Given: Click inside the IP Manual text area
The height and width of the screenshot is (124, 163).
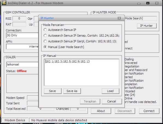Looking at the screenshot, I should (x=81, y=72).
